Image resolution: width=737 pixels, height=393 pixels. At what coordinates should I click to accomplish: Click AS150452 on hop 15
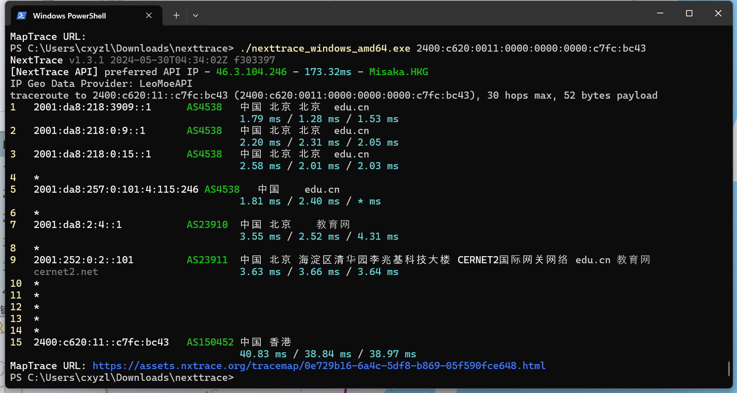click(x=210, y=342)
